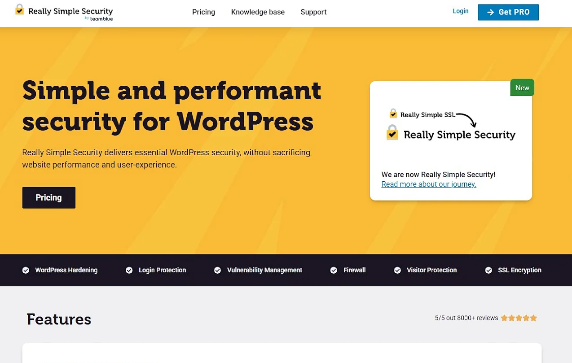Select the 'Visitor Protection' text

(x=432, y=270)
